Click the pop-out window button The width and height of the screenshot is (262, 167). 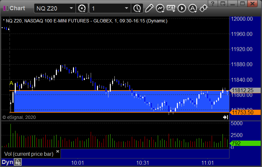(223, 4)
